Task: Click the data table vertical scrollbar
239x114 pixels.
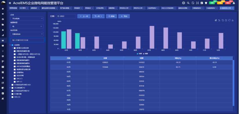Action: pos(233,83)
